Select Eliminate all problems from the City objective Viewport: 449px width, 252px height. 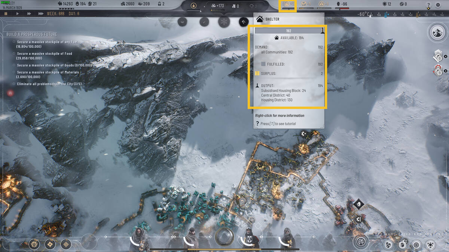47,84
